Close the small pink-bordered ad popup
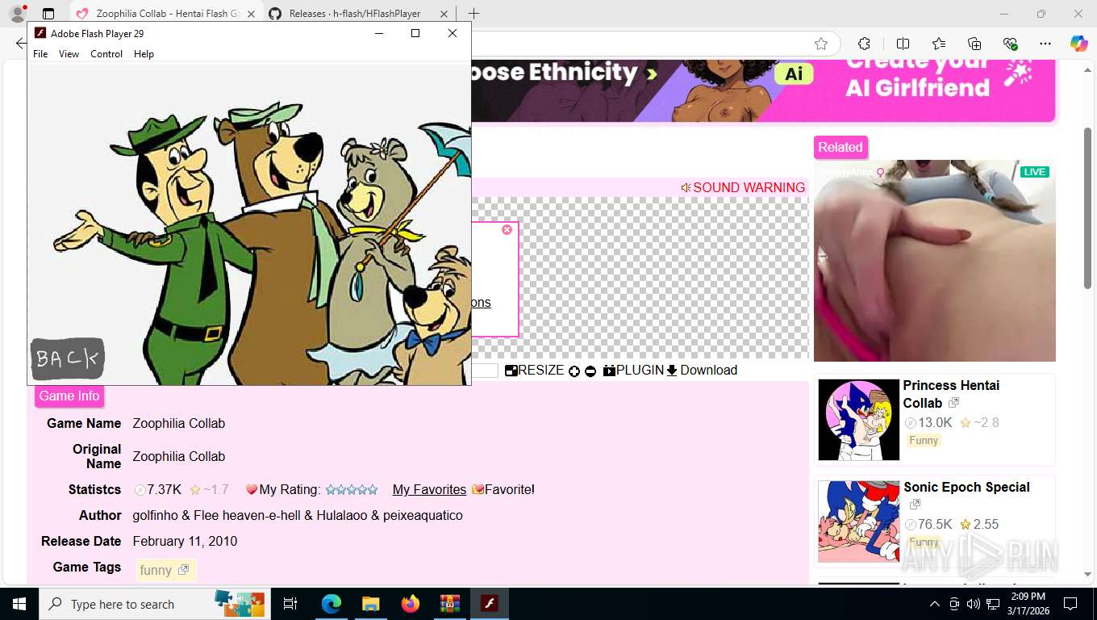Viewport: 1097px width, 620px height. [x=507, y=230]
